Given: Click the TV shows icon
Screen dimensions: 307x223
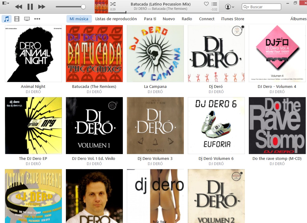Looking at the screenshot, I should tap(27, 18).
